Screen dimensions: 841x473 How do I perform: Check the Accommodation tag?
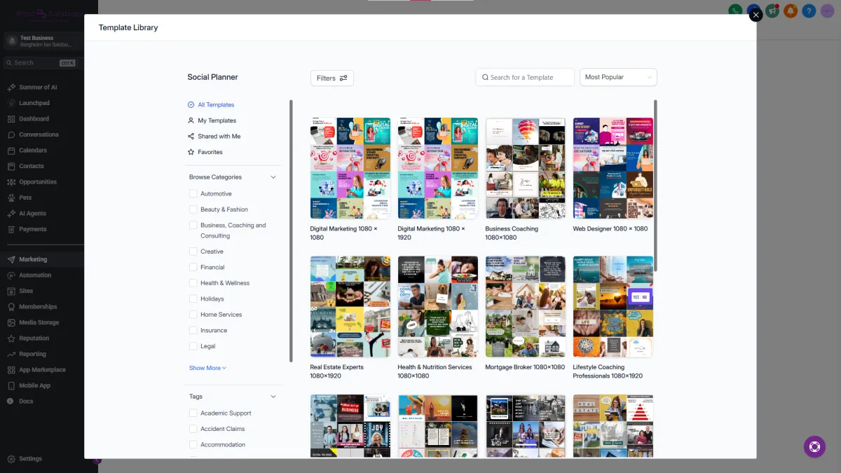pyautogui.click(x=193, y=445)
